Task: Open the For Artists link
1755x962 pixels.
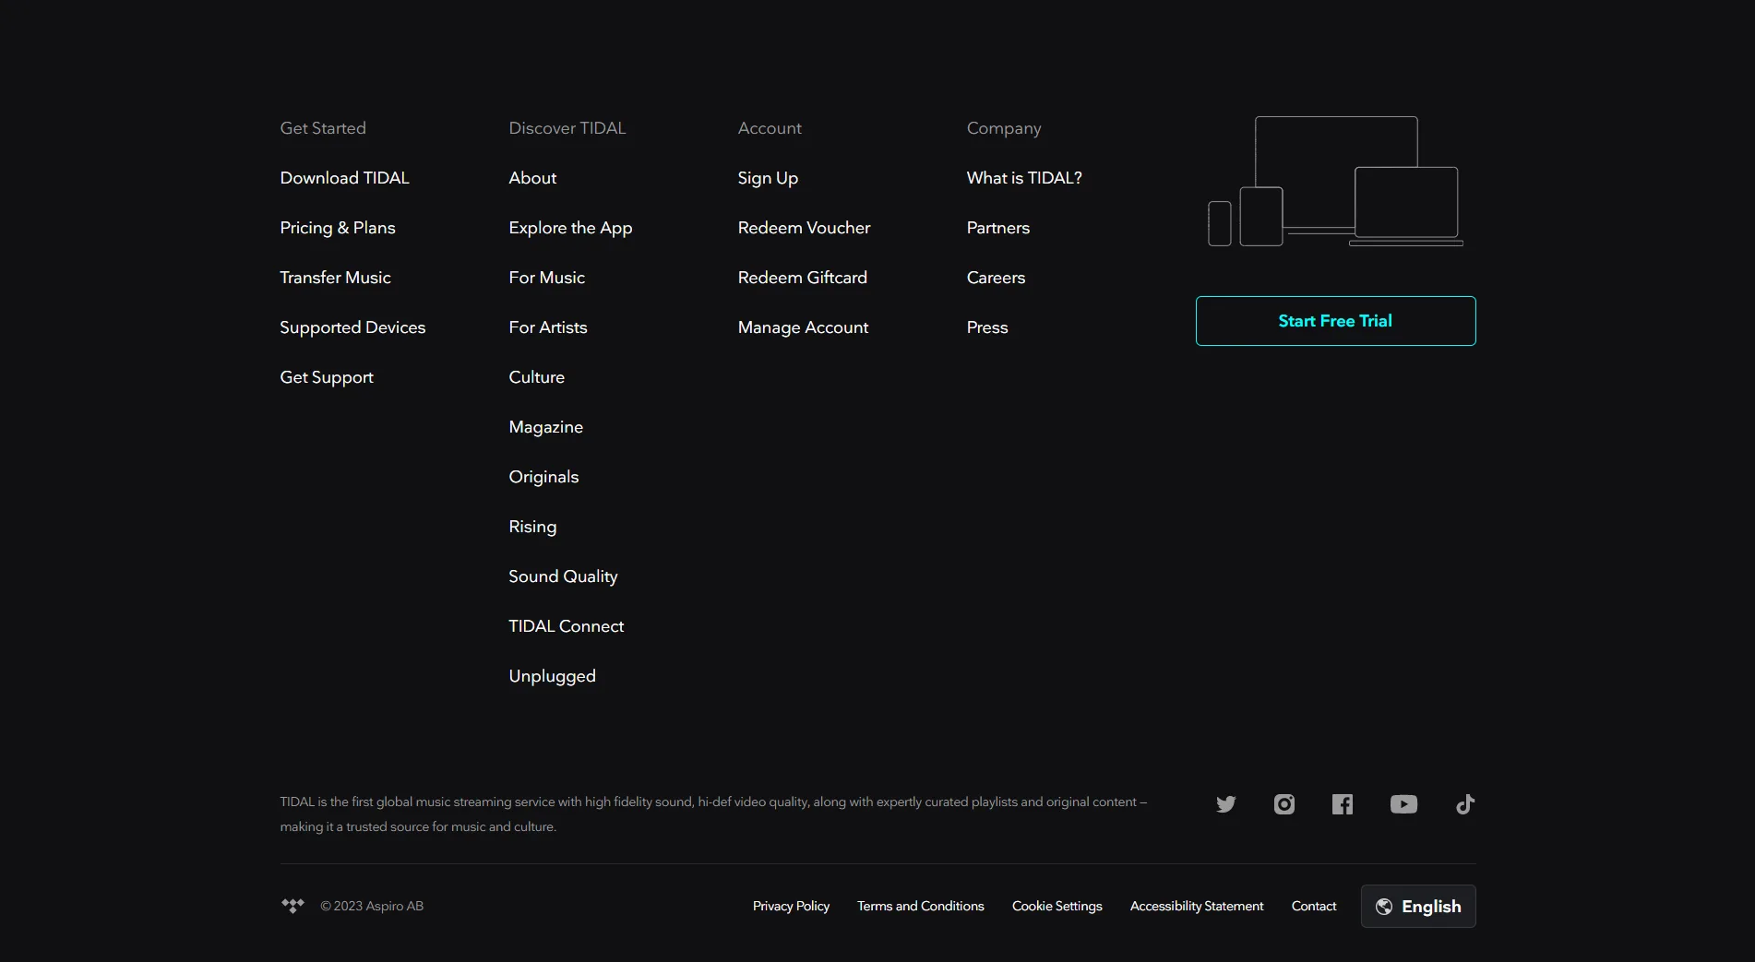Action: coord(548,327)
